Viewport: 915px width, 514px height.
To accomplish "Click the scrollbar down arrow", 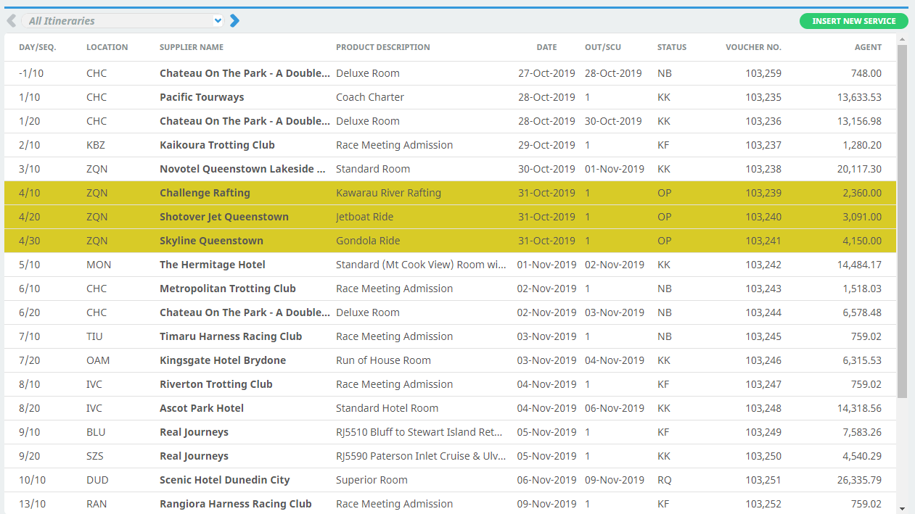I will (902, 509).
